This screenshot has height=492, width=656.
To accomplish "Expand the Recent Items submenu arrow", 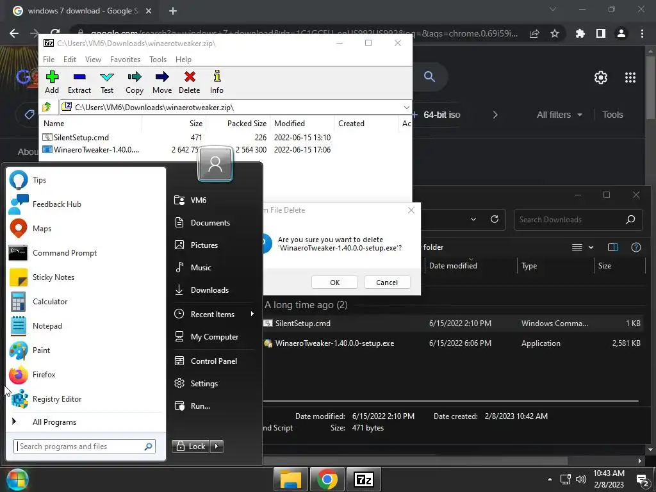I will tap(252, 314).
